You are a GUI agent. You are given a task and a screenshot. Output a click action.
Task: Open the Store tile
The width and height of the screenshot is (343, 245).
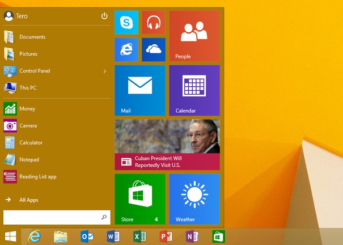(140, 199)
